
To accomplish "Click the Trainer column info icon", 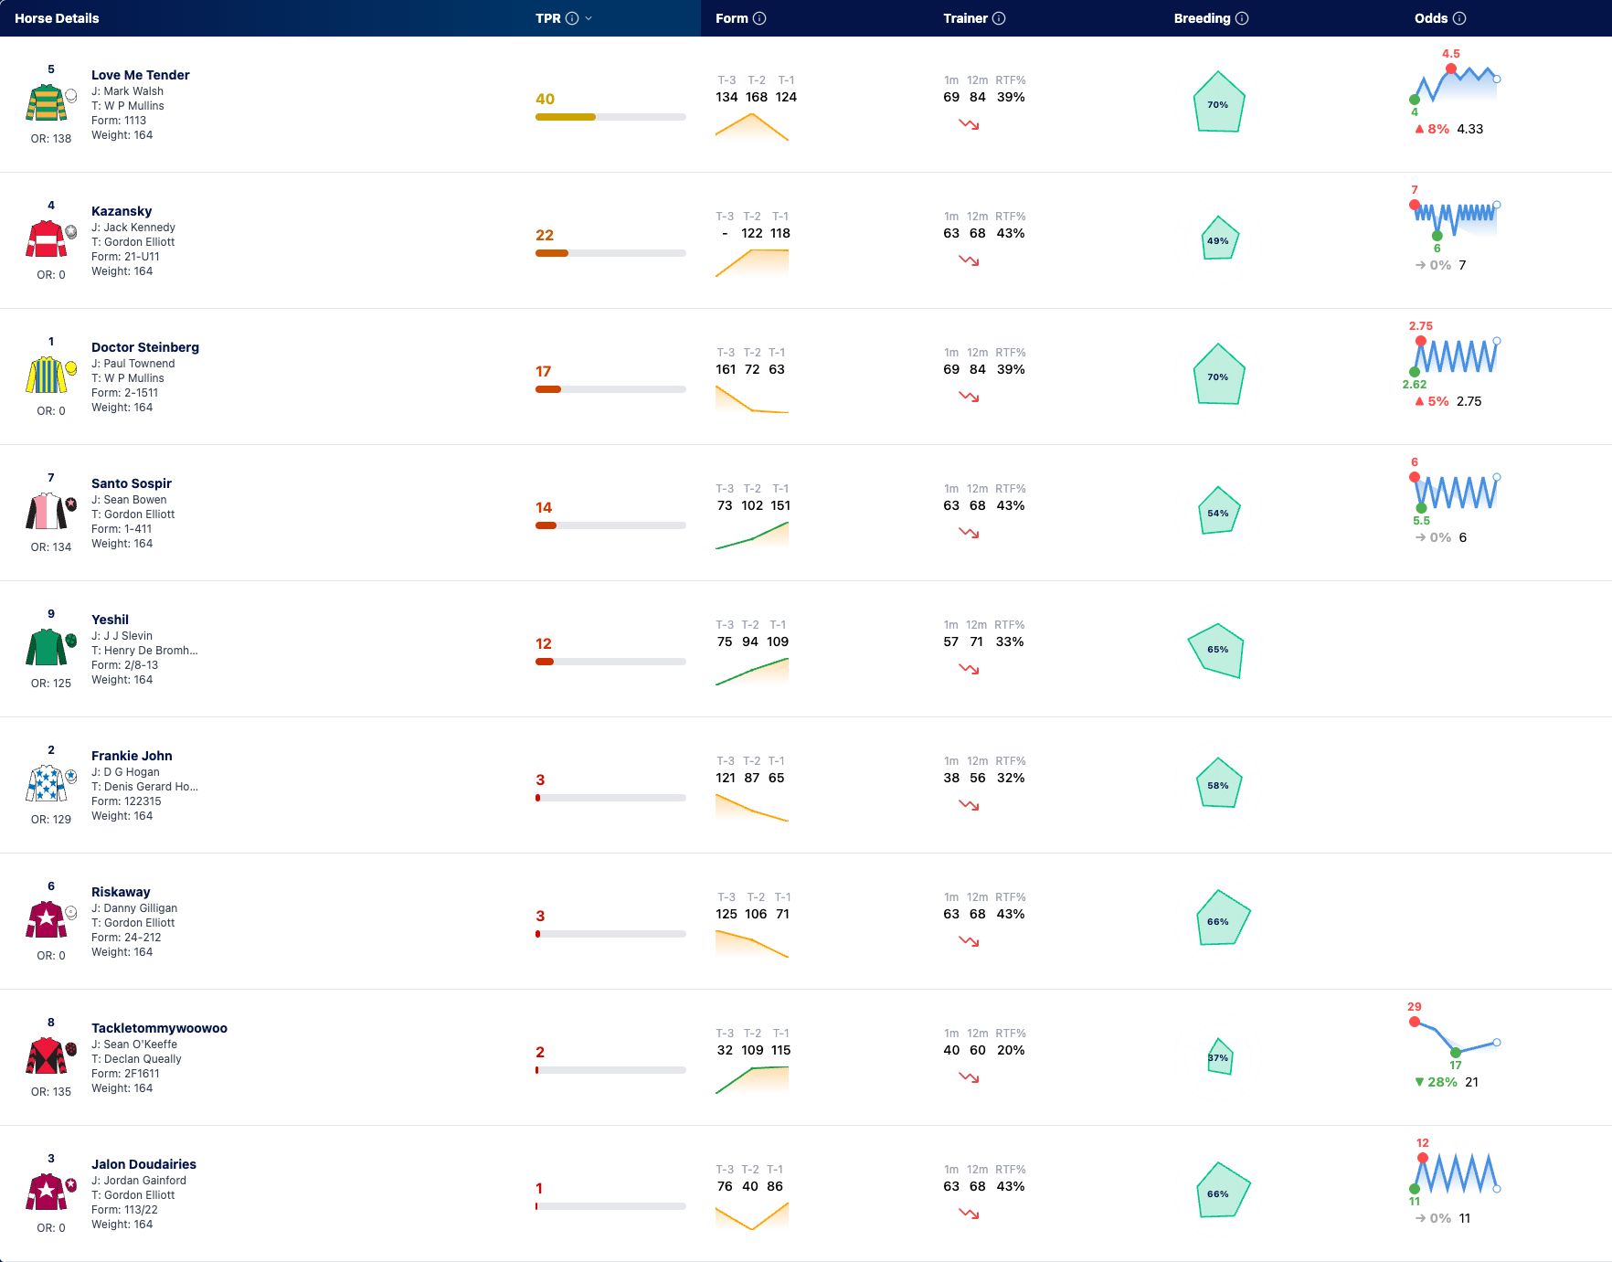I will 999,18.
